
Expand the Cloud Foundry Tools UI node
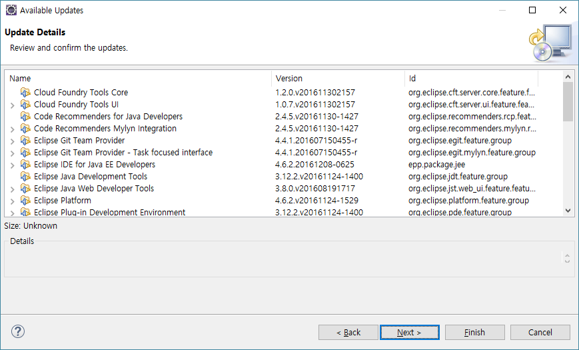pyautogui.click(x=12, y=105)
